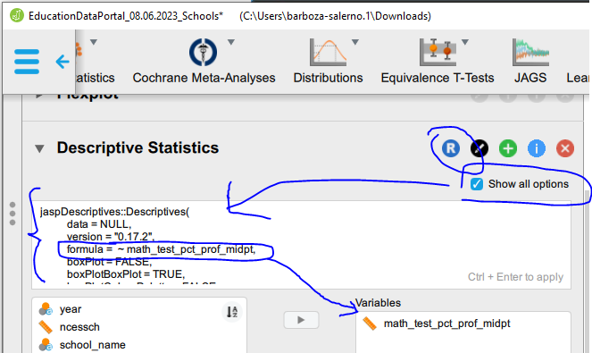Click the sort variables A-Z icon
The height and width of the screenshot is (353, 592).
(x=232, y=312)
